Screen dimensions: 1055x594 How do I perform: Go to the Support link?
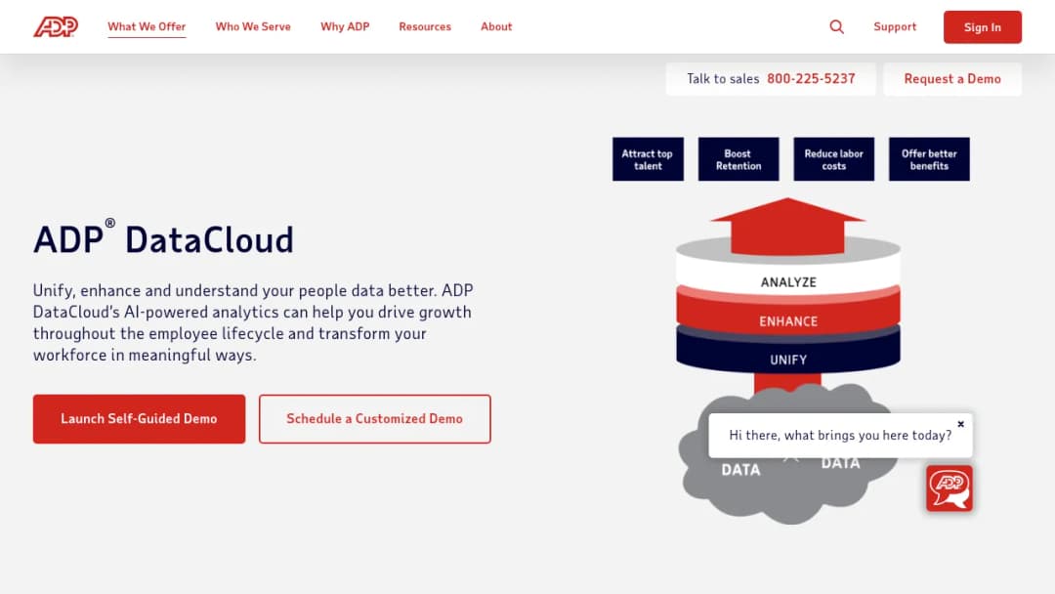895,27
